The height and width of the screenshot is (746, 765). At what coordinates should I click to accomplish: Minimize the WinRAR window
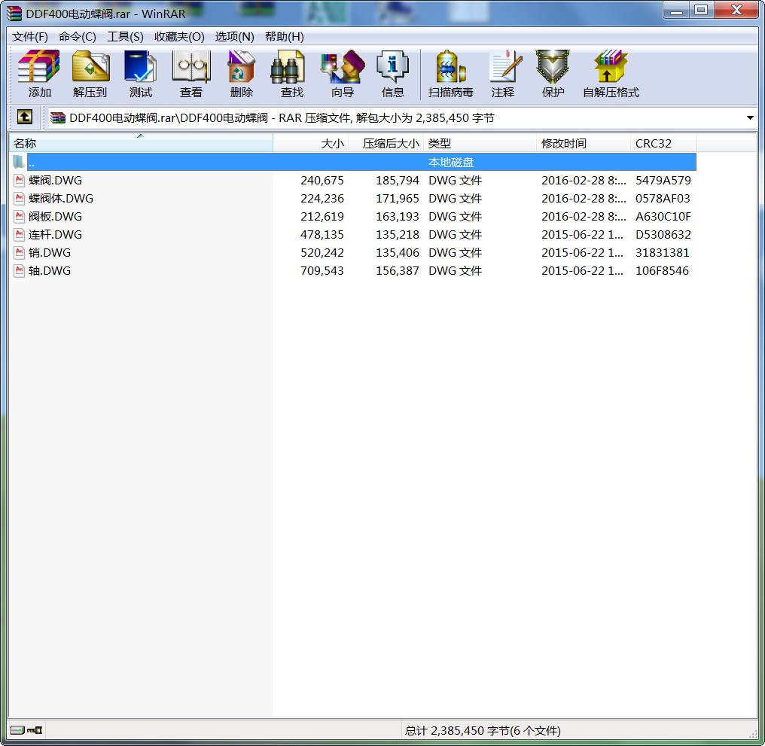pos(676,11)
